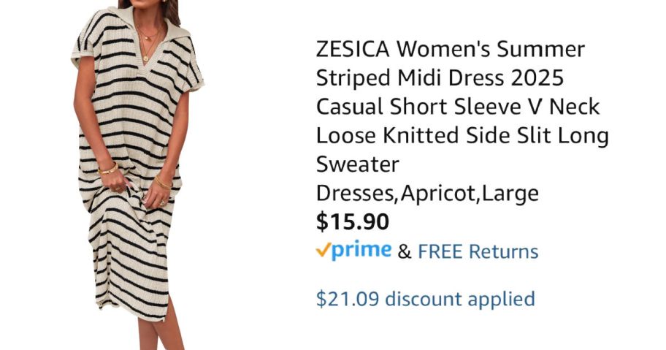Click the FREE Returns link
The height and width of the screenshot is (350, 666).
(478, 252)
